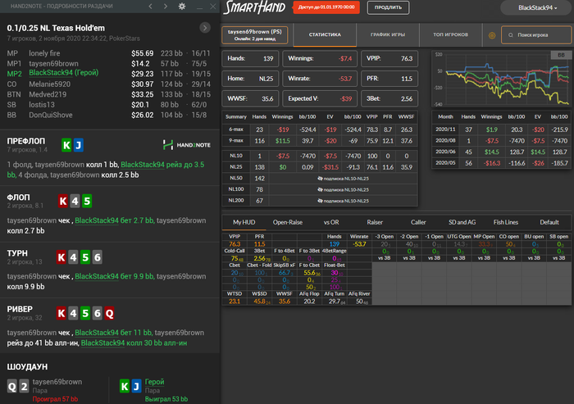Image resolution: width=574 pixels, height=404 pixels.
Task: Click the search magnifier icon
Action: coord(511,35)
